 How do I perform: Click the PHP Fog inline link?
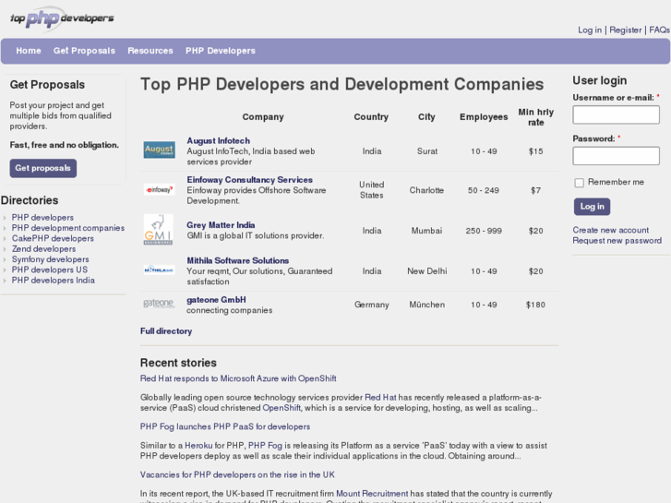pyautogui.click(x=265, y=446)
